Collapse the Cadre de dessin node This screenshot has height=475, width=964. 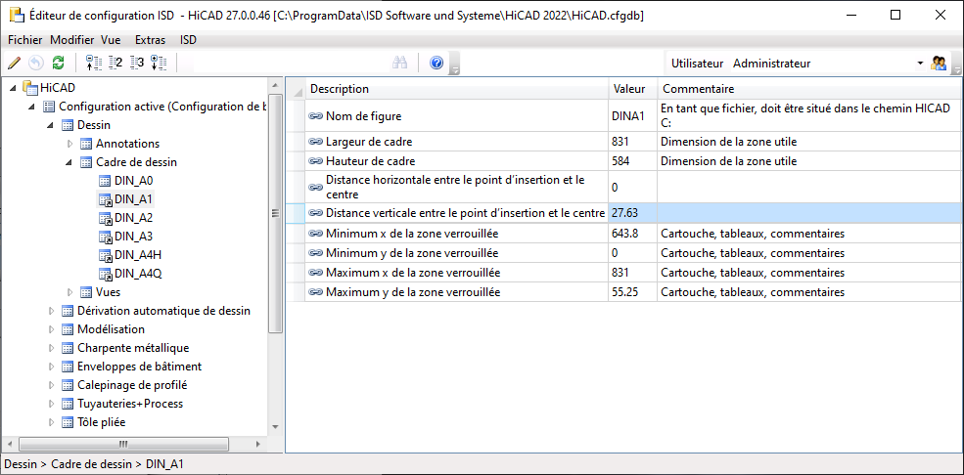[69, 162]
